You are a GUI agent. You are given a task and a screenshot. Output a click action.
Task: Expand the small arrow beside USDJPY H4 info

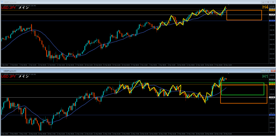[x=2, y=5]
